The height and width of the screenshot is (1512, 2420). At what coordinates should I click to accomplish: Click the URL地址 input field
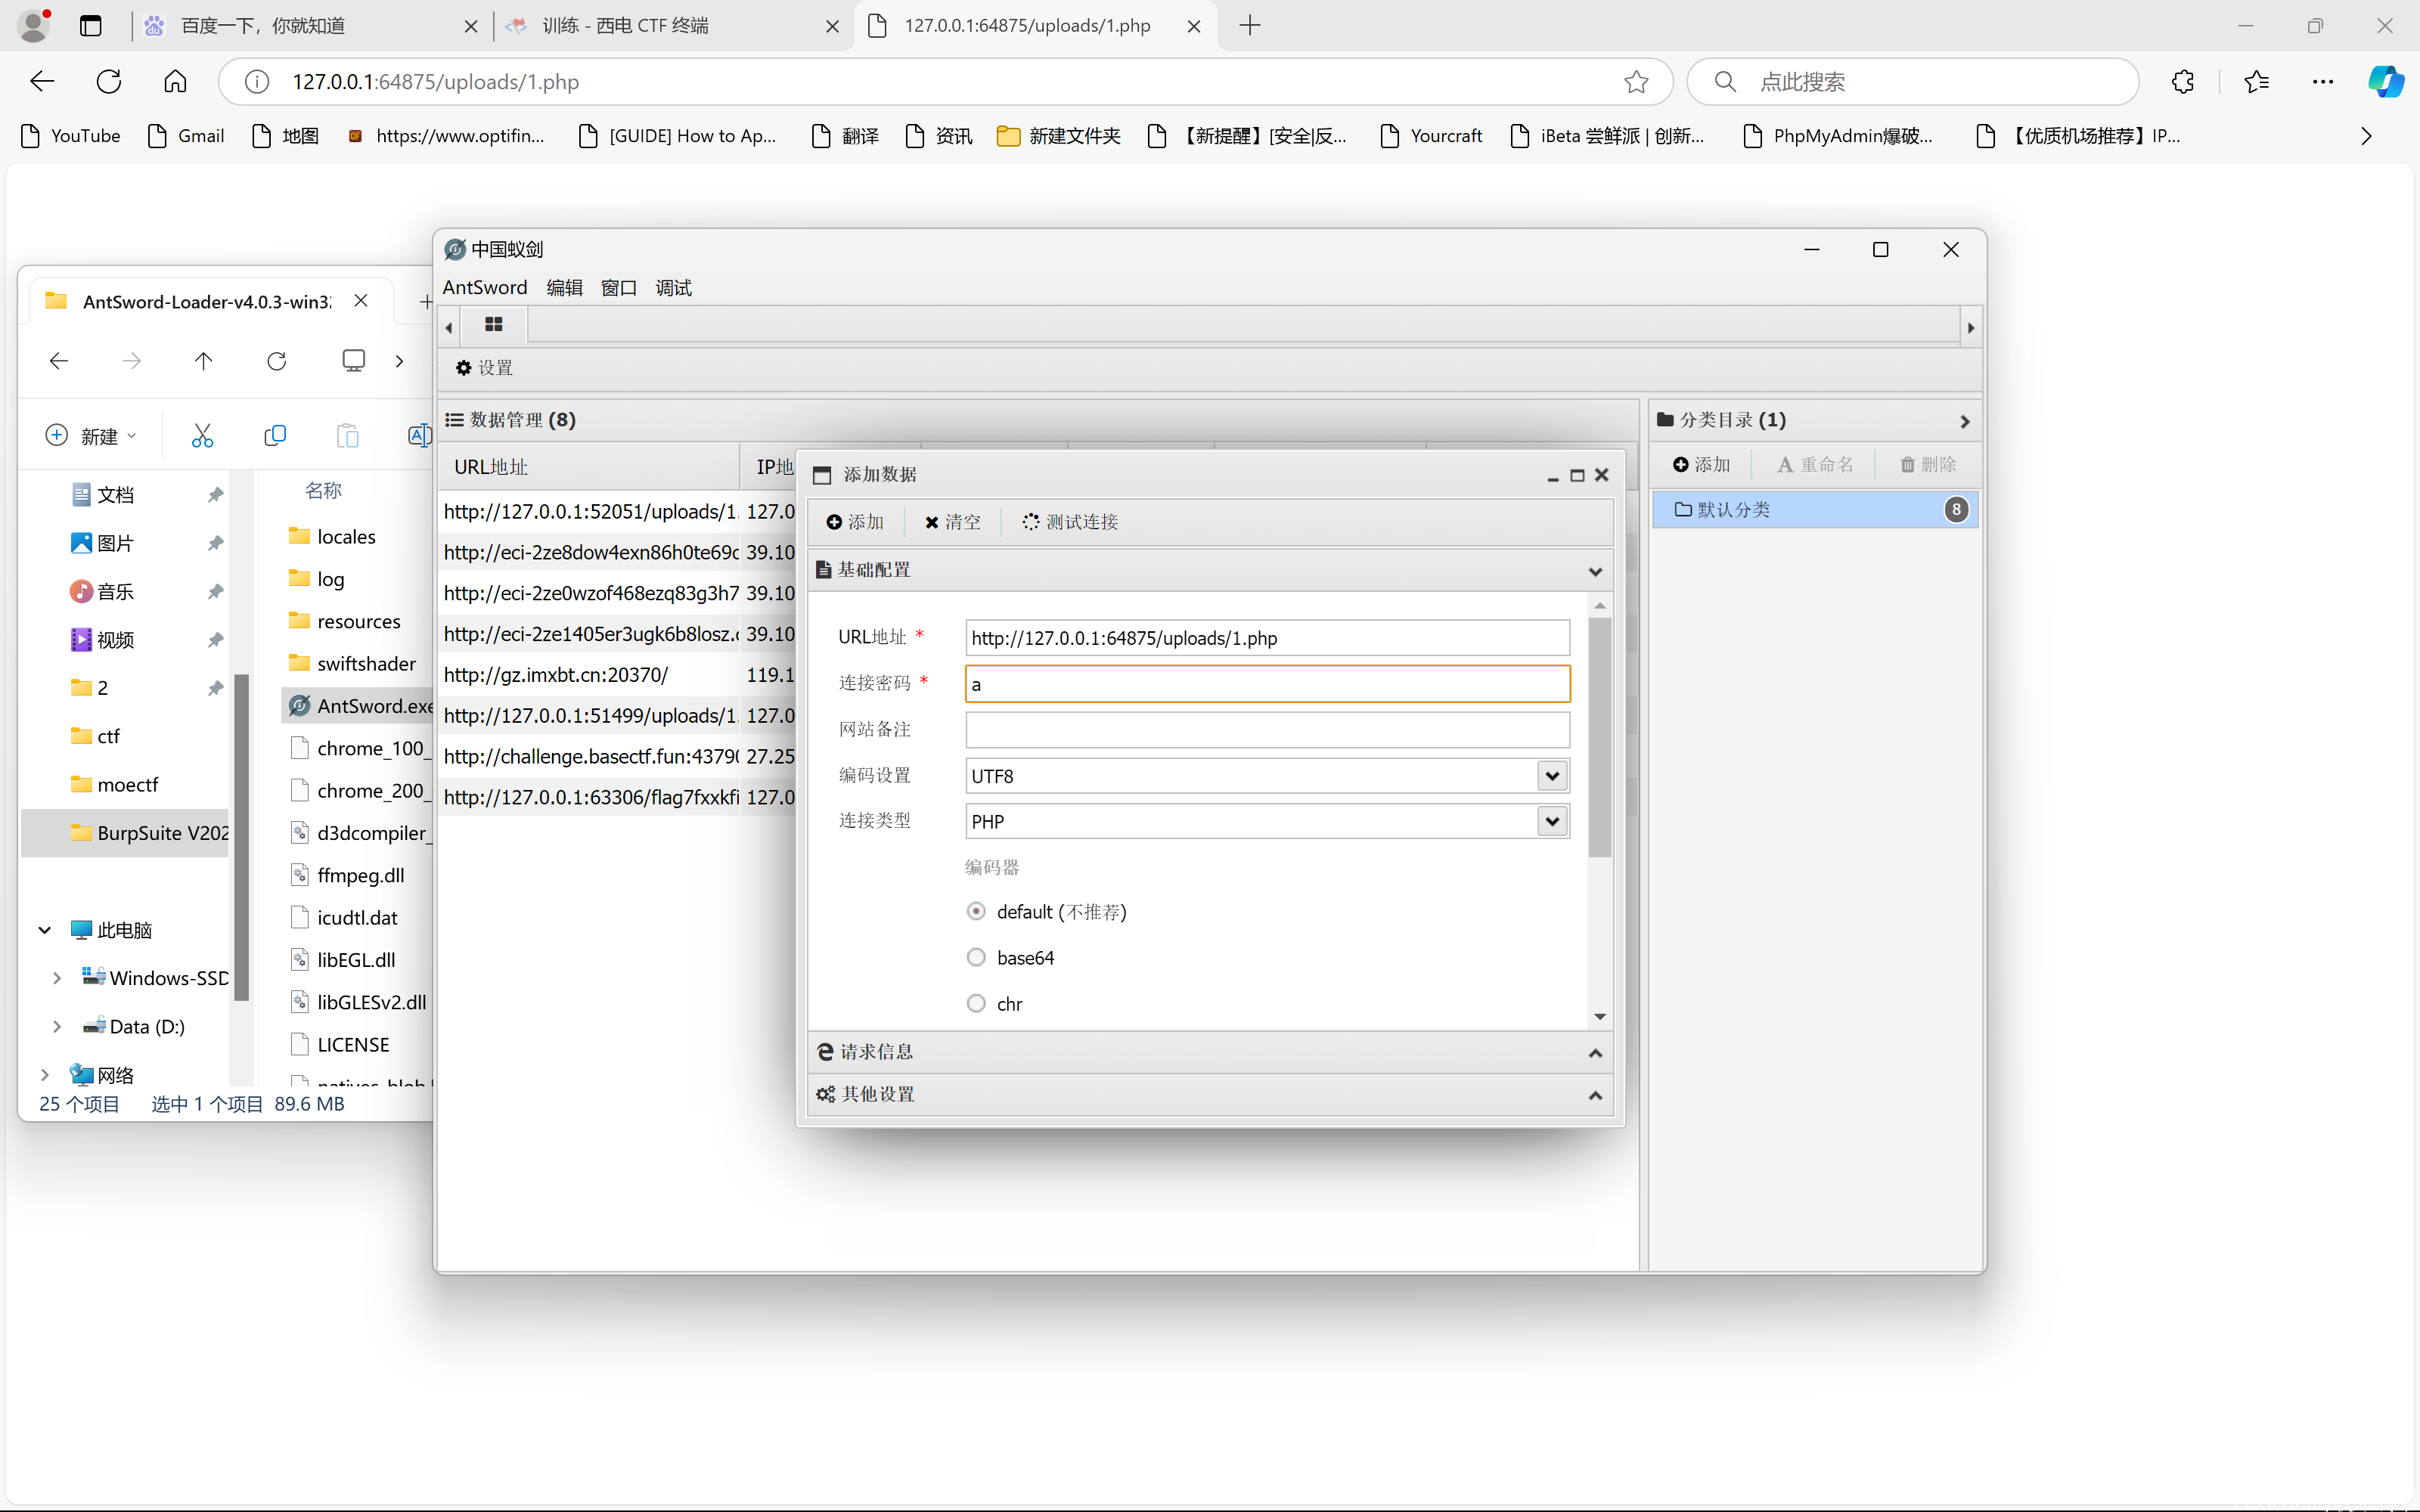pyautogui.click(x=1267, y=638)
